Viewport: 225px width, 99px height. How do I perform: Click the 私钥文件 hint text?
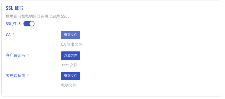[x=69, y=86]
